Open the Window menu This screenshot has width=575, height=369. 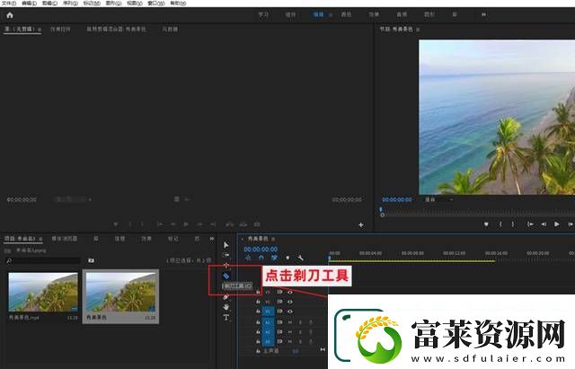coord(155,4)
